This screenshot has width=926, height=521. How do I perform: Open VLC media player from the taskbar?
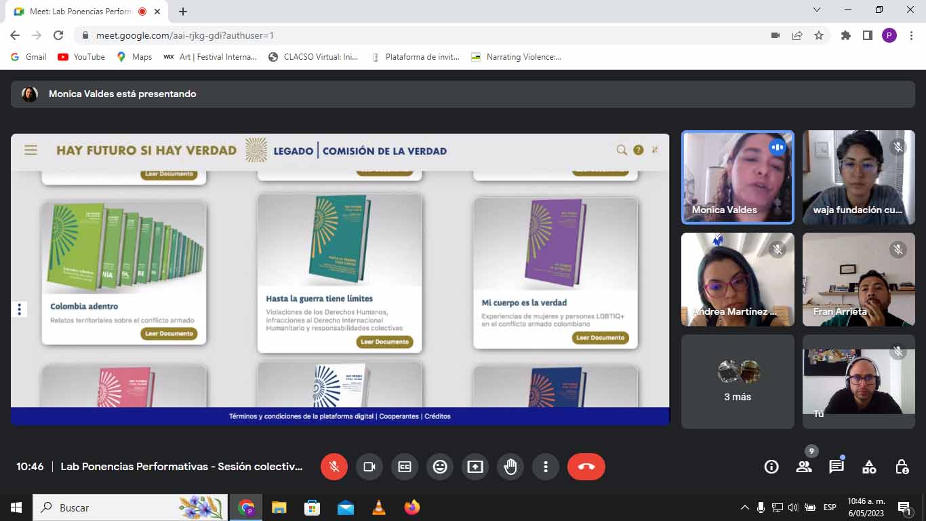379,507
